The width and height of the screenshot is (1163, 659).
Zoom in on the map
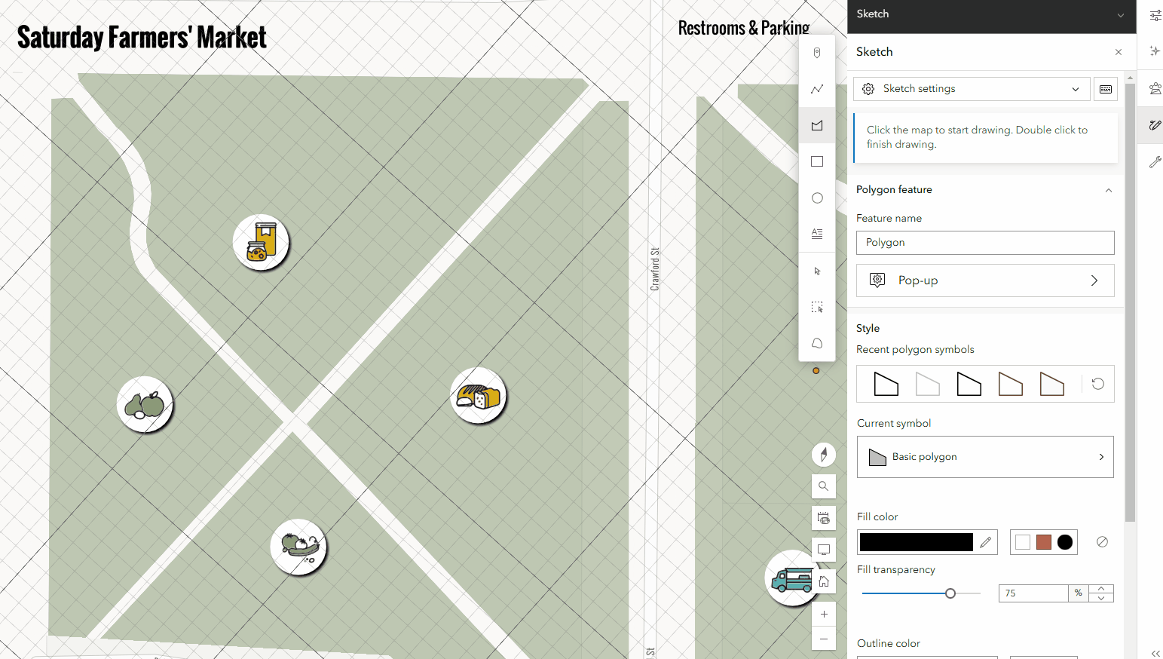824,614
